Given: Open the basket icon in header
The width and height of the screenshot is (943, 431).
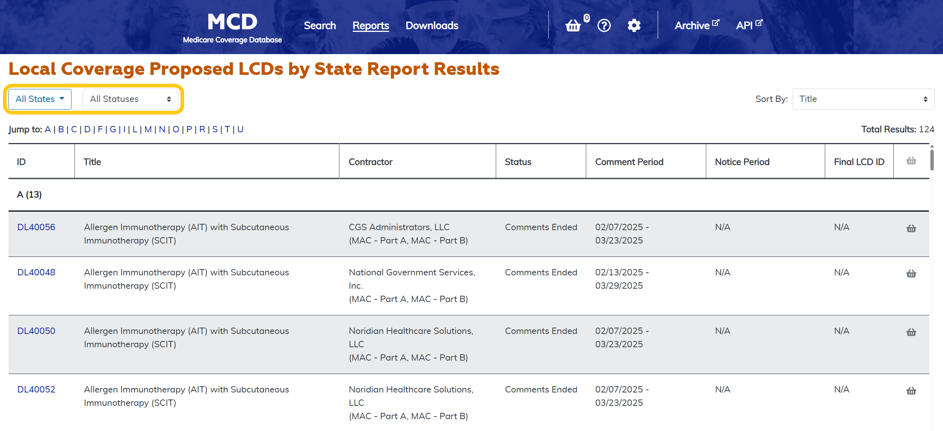Looking at the screenshot, I should click(573, 26).
